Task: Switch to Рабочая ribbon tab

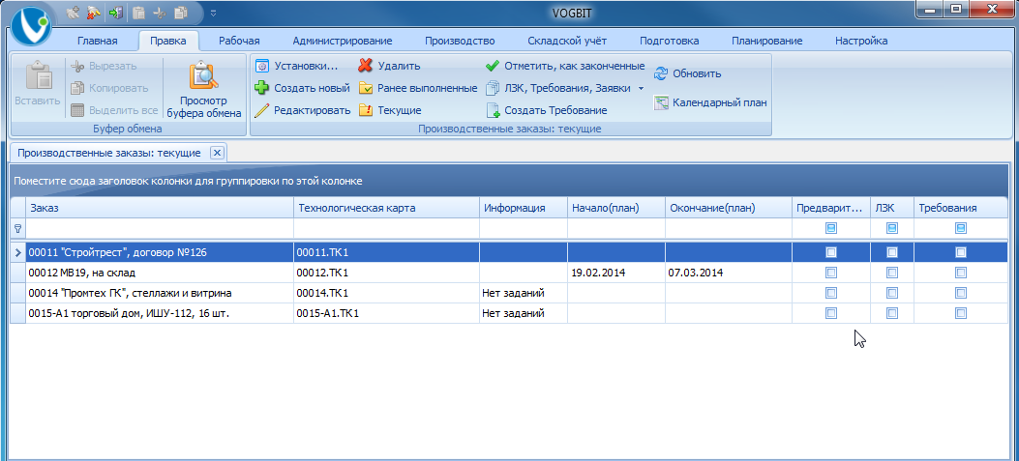Action: 239,41
